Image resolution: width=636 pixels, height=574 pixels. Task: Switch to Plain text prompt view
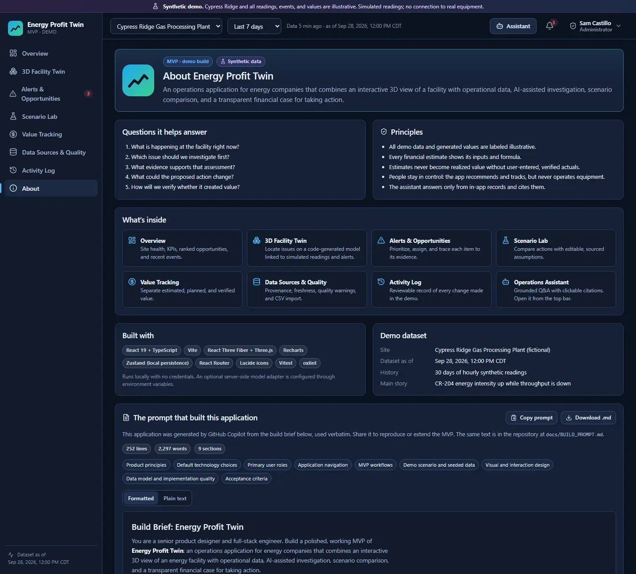pos(175,498)
